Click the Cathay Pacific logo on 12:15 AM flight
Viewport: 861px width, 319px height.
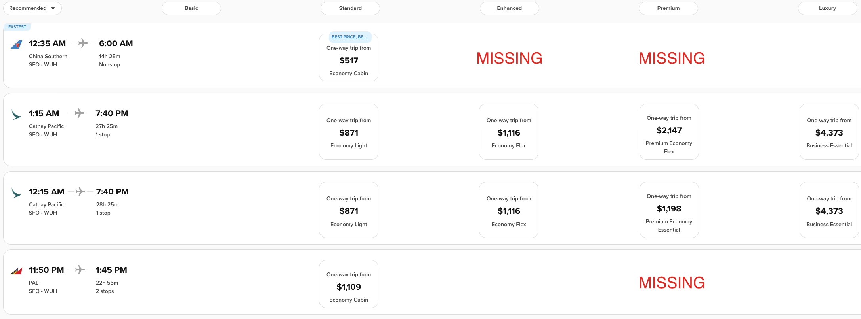point(16,193)
